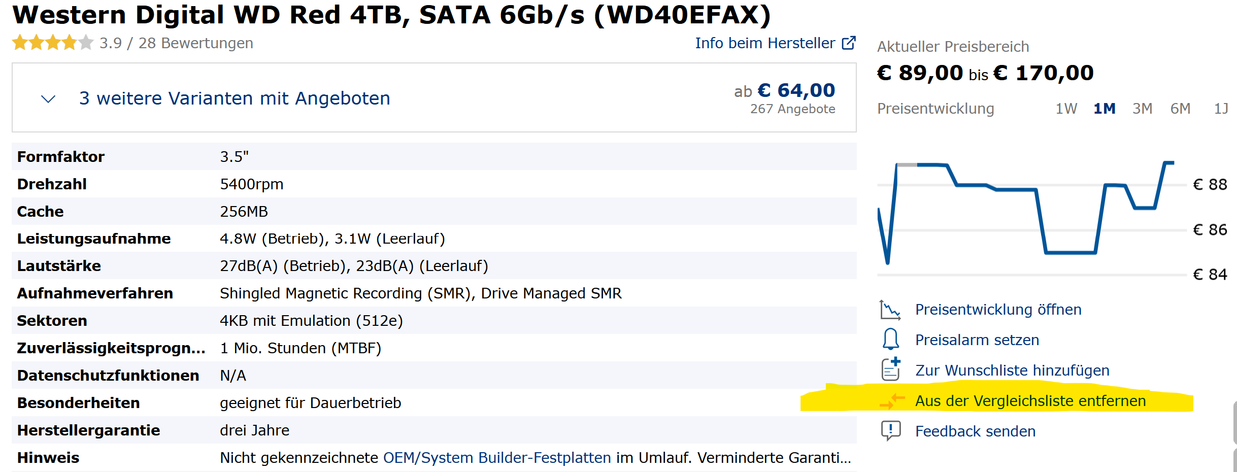Click the star rating icons
1237x472 pixels.
click(x=53, y=43)
